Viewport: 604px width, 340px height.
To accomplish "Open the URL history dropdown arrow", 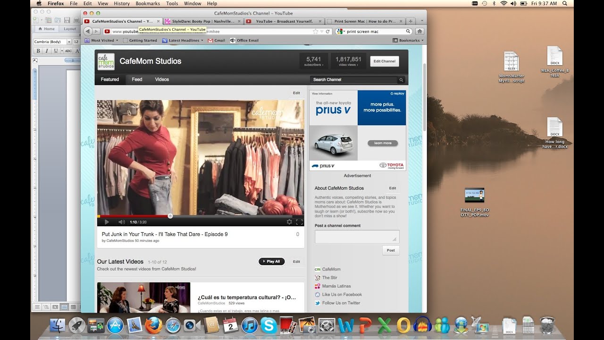I will [x=322, y=32].
